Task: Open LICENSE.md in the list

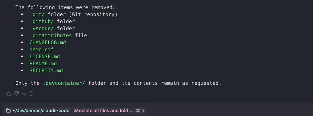Action: point(45,57)
